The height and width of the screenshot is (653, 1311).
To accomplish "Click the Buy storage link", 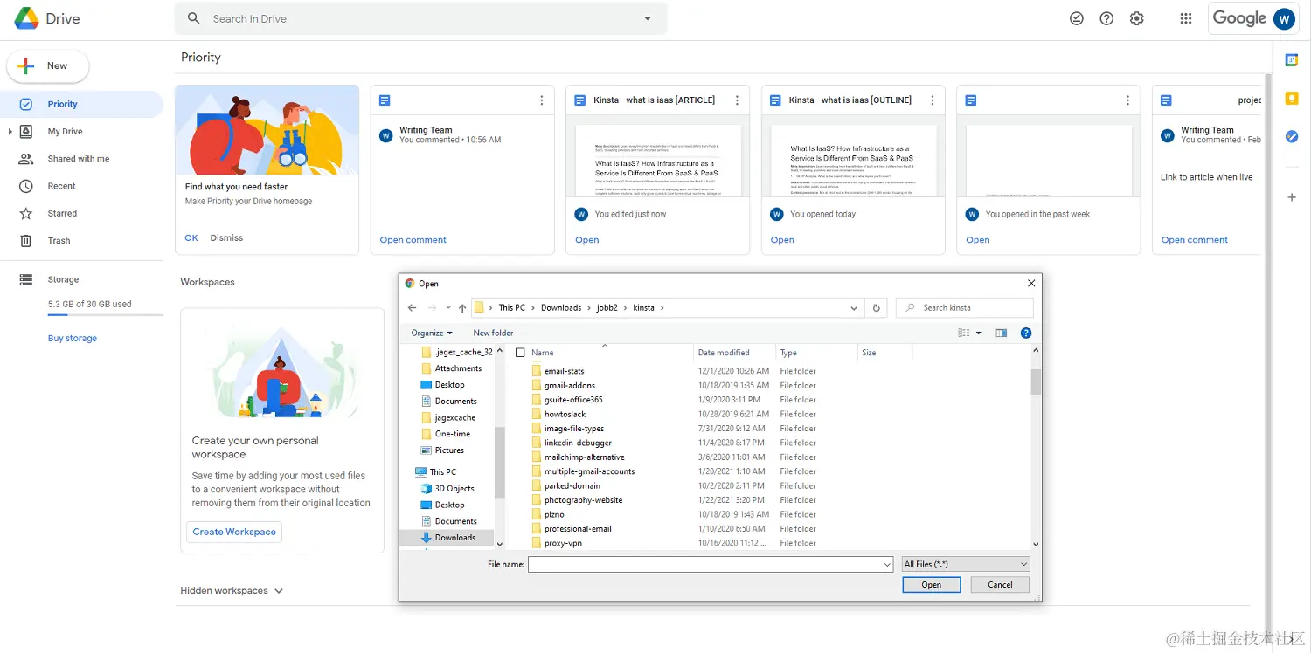I will point(73,338).
